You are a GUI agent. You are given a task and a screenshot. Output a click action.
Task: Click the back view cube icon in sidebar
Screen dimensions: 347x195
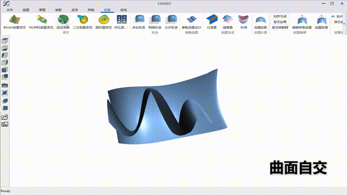(5, 77)
